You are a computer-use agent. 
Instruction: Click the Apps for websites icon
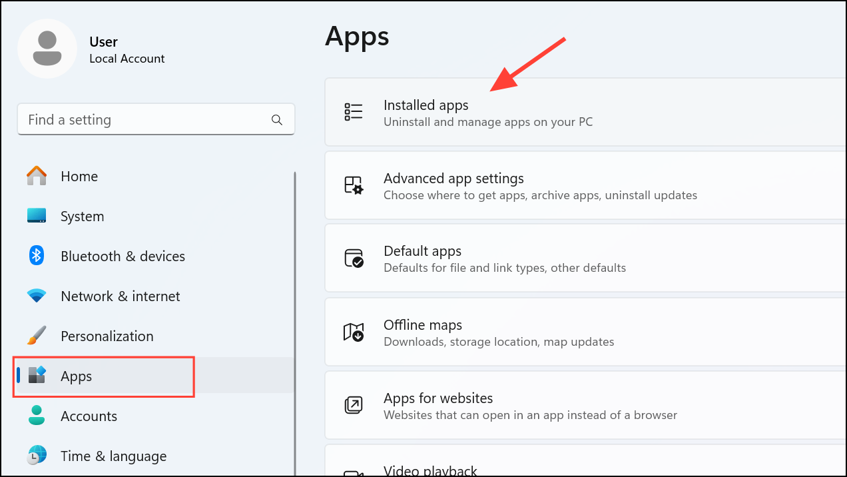coord(354,405)
